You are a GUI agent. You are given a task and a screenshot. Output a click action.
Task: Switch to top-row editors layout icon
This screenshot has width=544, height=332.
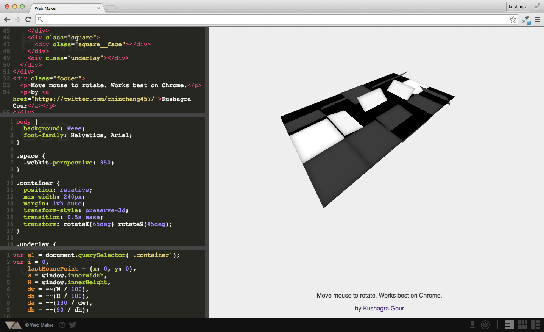pyautogui.click(x=523, y=325)
